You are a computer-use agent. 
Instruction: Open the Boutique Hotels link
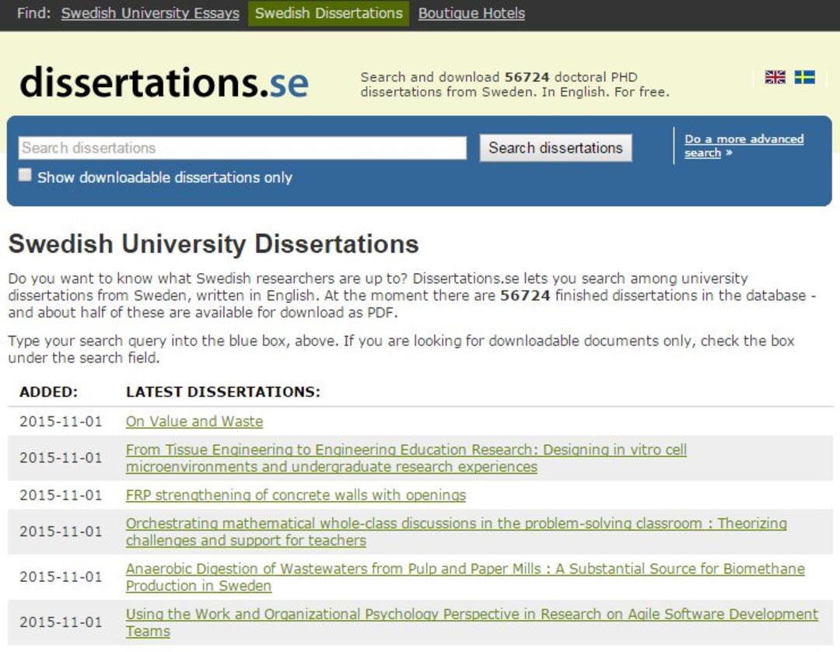point(471,13)
